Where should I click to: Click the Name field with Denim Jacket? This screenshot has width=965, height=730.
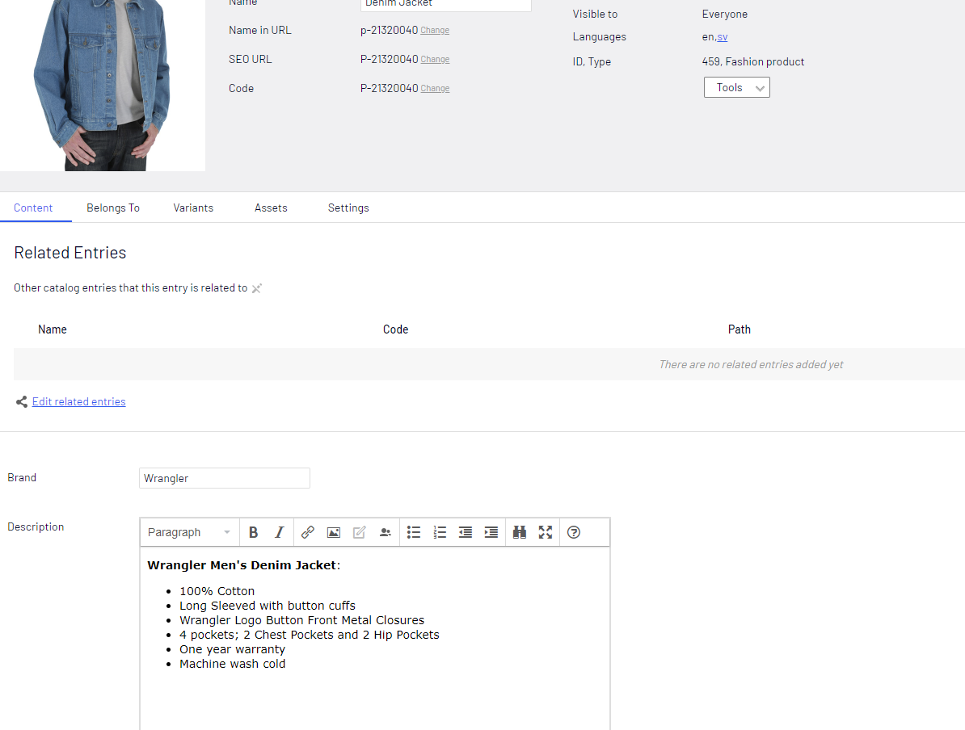pyautogui.click(x=445, y=4)
